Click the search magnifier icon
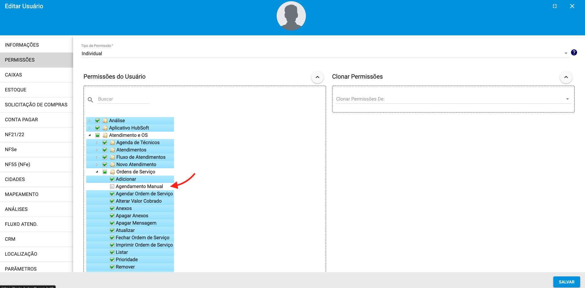Screen dimensions: 585x288 (x=90, y=100)
